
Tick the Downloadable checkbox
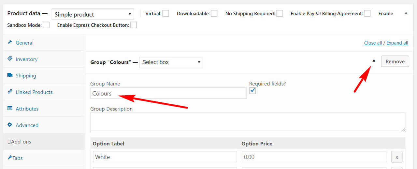[214, 13]
